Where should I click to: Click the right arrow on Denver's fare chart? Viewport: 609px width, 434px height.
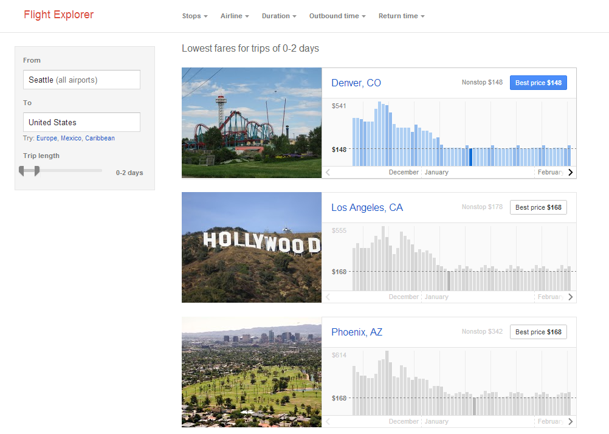(570, 172)
